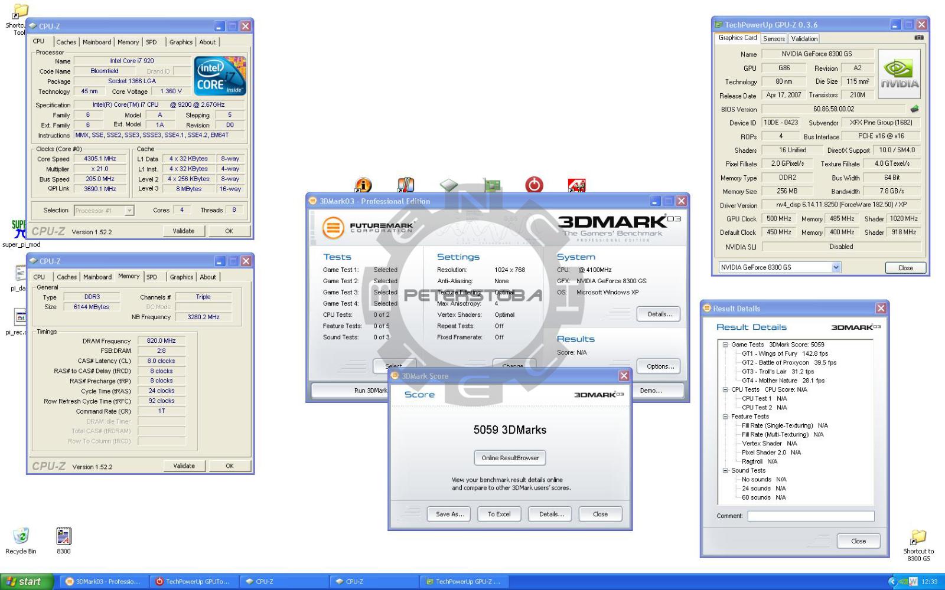Screen dimensions: 945x590
Task: Click Close button in GPU-Z window
Action: (905, 268)
